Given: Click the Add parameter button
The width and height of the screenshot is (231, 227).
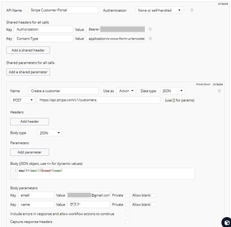Looking at the screenshot, I should click(30, 152).
